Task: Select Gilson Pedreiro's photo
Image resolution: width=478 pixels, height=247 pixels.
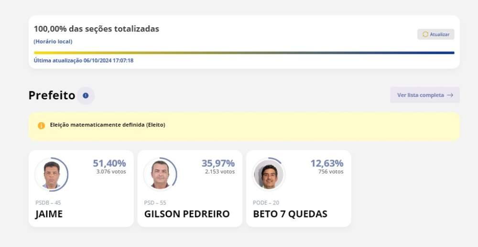Action: 160,174
